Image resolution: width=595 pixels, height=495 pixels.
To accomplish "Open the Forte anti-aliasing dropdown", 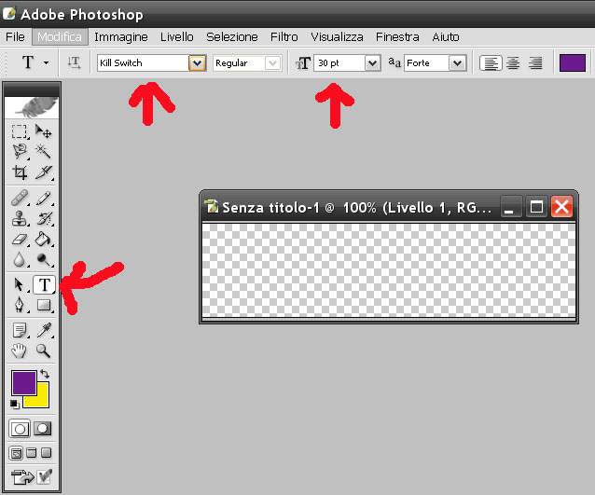I will click(x=458, y=63).
